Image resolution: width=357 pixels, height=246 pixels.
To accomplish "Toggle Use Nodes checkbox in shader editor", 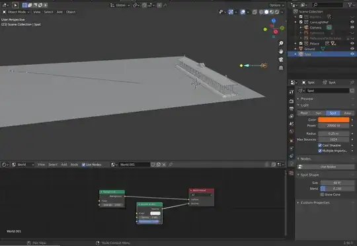I will 83,165.
